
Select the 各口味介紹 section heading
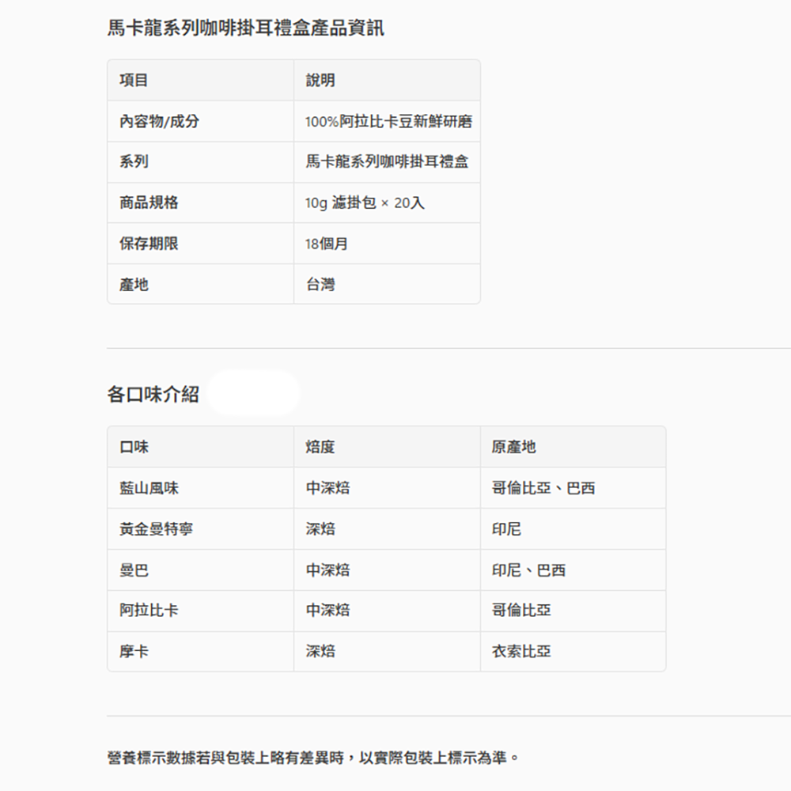pos(153,394)
